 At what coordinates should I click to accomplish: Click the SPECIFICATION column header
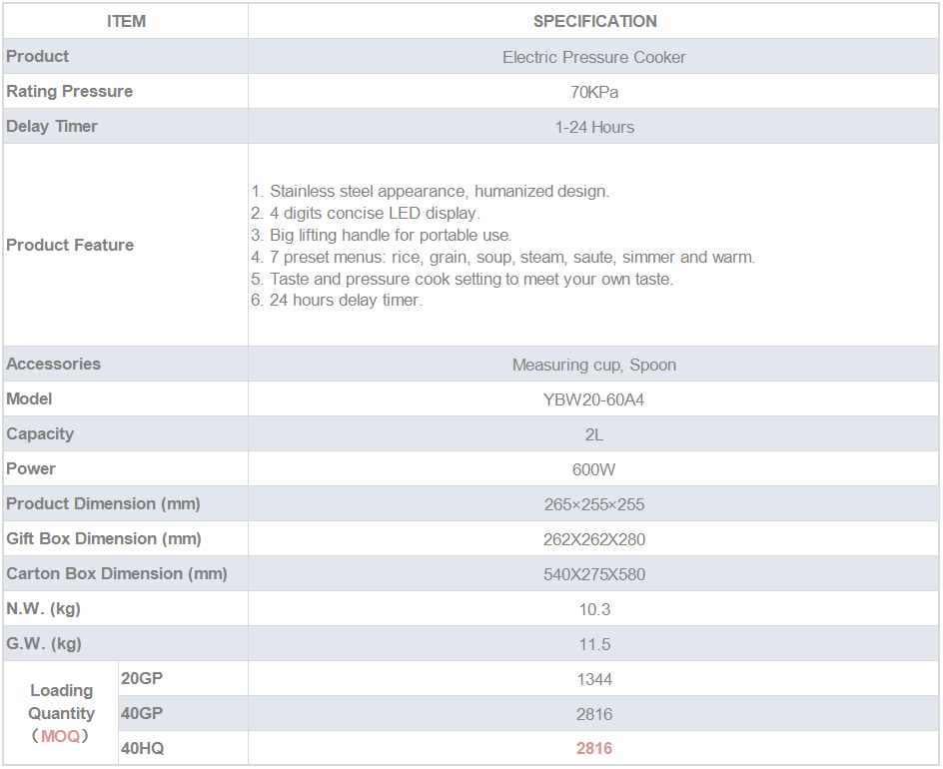point(594,22)
